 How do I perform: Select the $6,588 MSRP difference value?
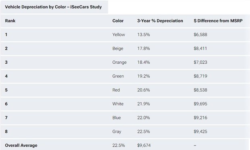pyautogui.click(x=200, y=35)
